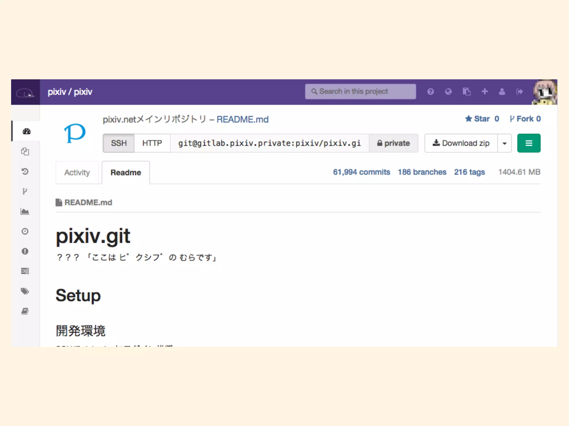The height and width of the screenshot is (426, 569).
Task: Open the green hamburger menu button
Action: [529, 143]
